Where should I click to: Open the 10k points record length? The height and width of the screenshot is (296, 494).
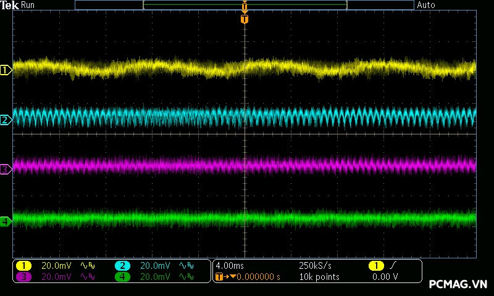[319, 277]
